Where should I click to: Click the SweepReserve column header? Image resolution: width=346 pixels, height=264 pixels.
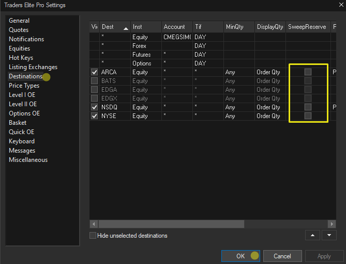[308, 27]
